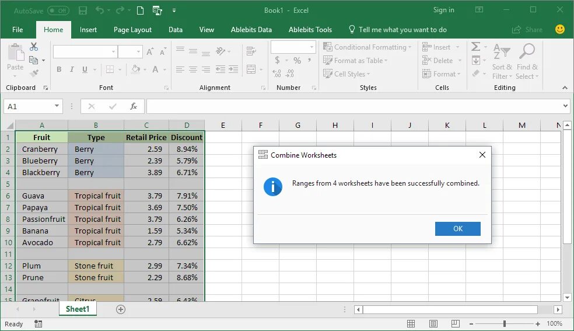
Task: Open Delete cells dropdown
Action: click(x=442, y=60)
